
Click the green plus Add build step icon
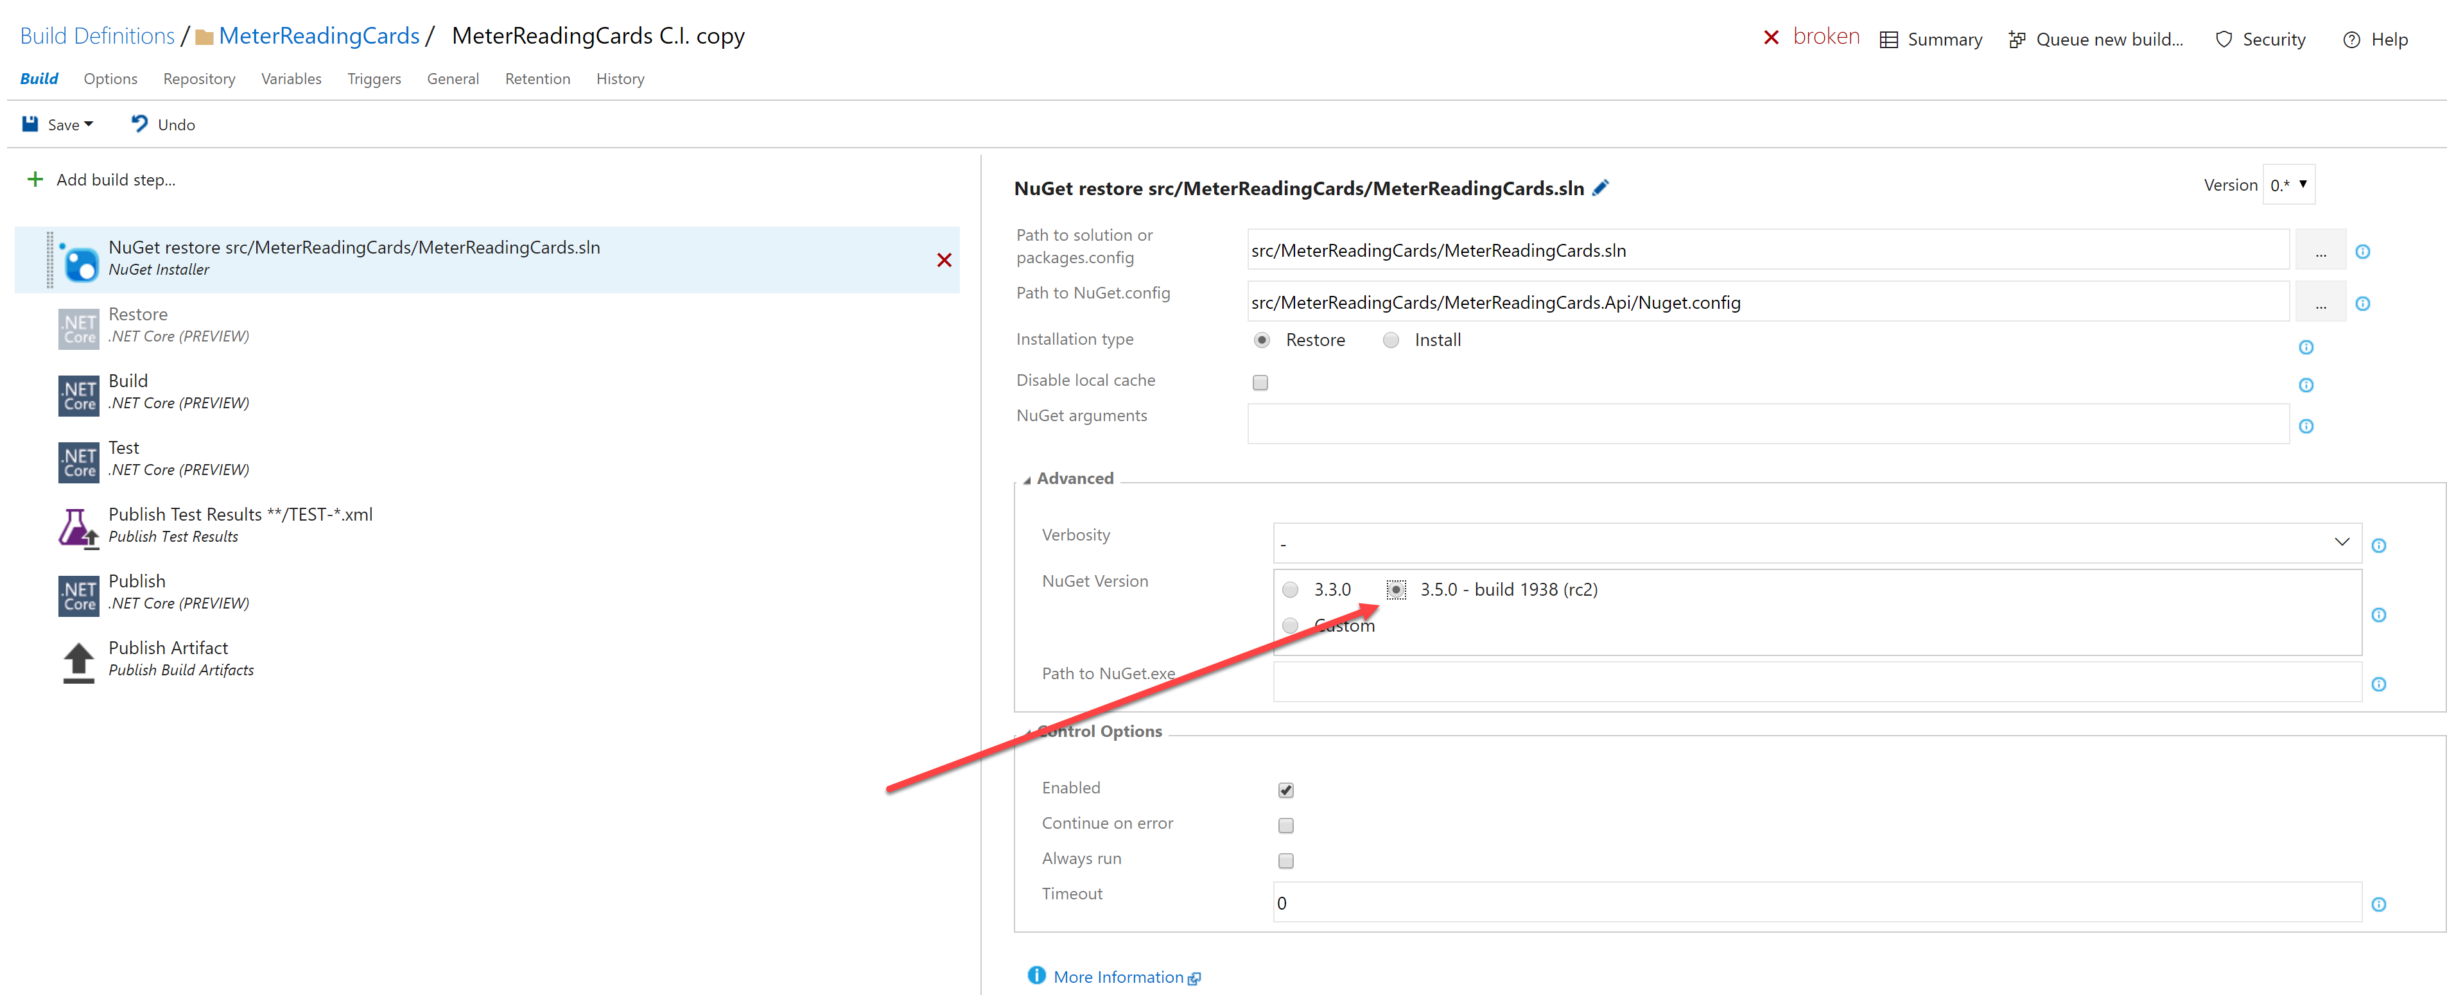point(35,180)
